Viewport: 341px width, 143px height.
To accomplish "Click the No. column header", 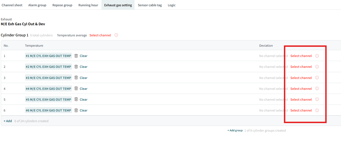I will [x=6, y=46].
